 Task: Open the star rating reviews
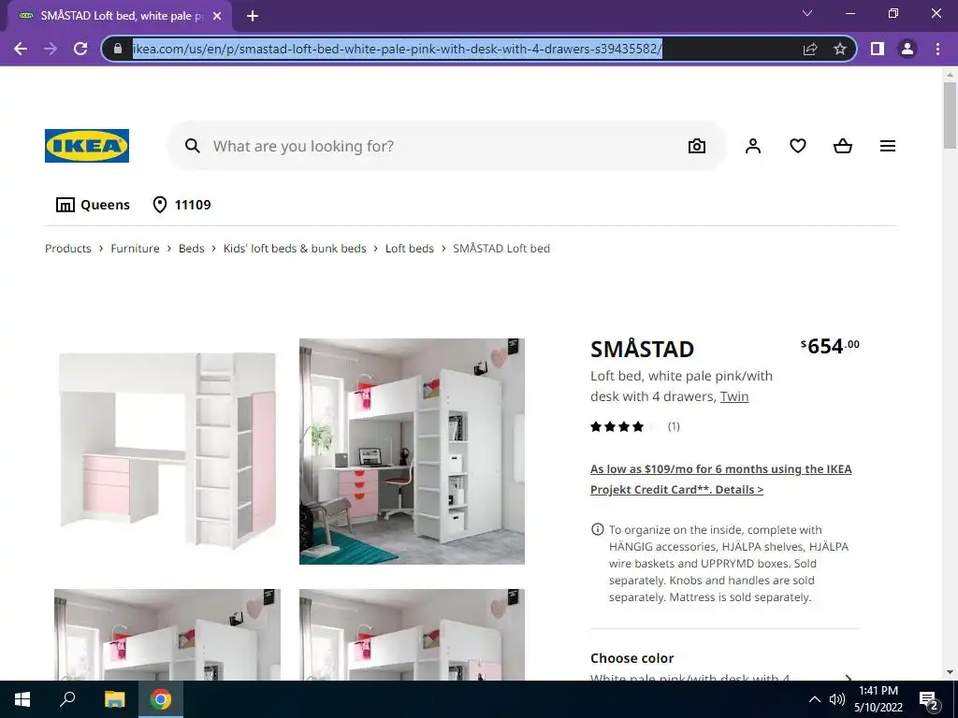[x=635, y=426]
